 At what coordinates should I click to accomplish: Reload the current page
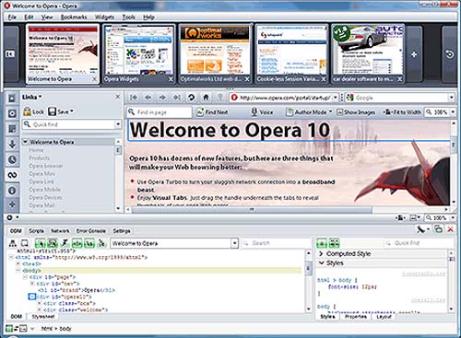pos(191,98)
